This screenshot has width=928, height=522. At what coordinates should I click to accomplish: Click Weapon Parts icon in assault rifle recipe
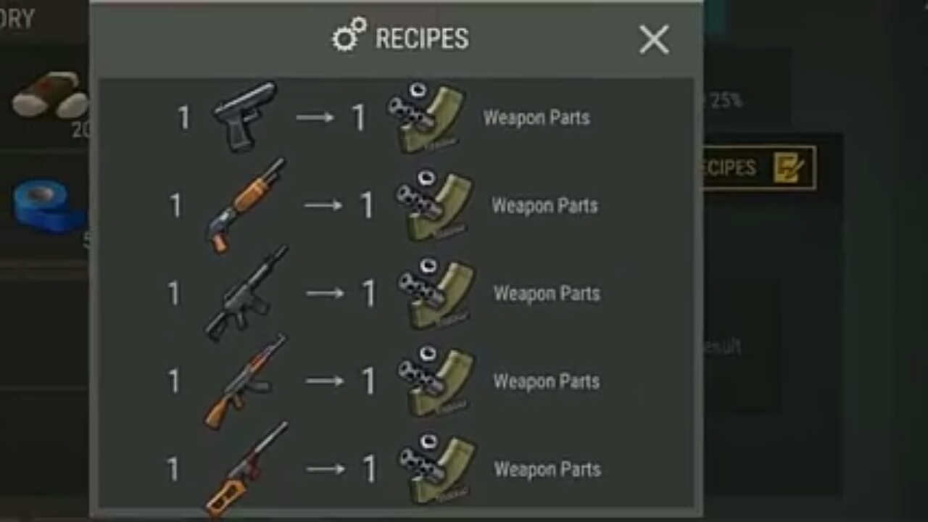tap(435, 294)
